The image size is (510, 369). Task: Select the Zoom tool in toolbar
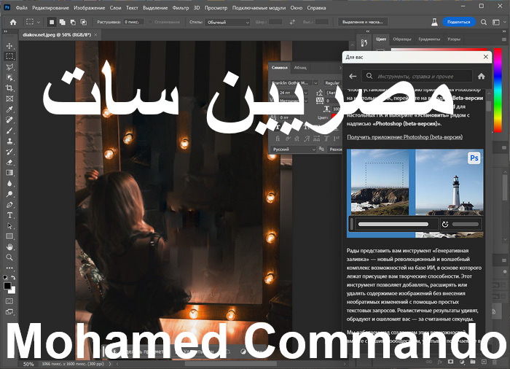point(9,257)
